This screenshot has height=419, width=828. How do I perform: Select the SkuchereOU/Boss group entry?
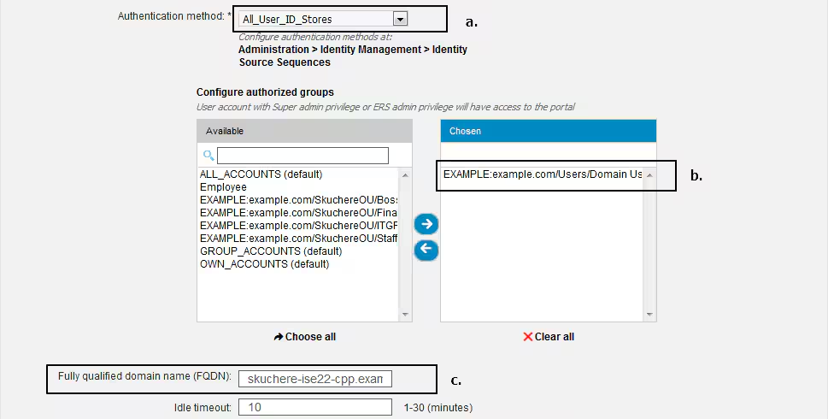tap(298, 200)
